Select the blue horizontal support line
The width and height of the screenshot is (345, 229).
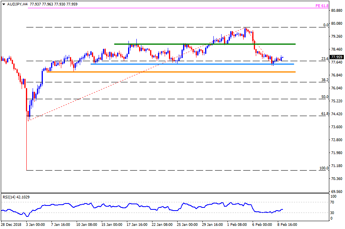tap(193, 64)
